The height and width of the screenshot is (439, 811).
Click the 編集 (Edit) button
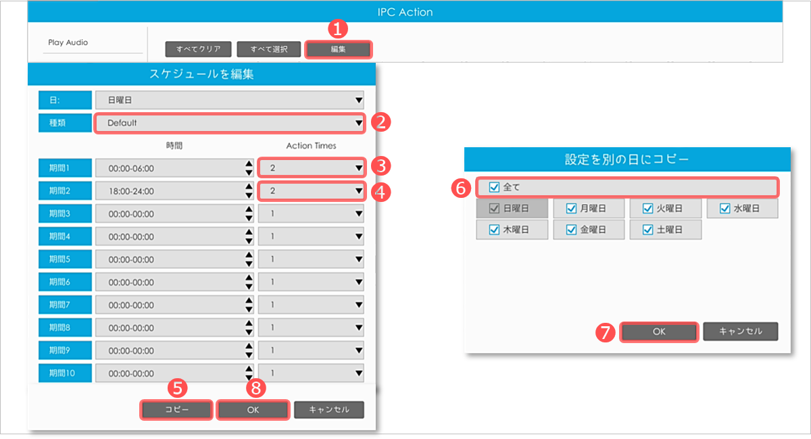click(338, 49)
